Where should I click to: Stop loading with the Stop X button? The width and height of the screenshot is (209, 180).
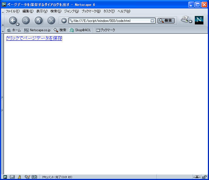pos(51,21)
